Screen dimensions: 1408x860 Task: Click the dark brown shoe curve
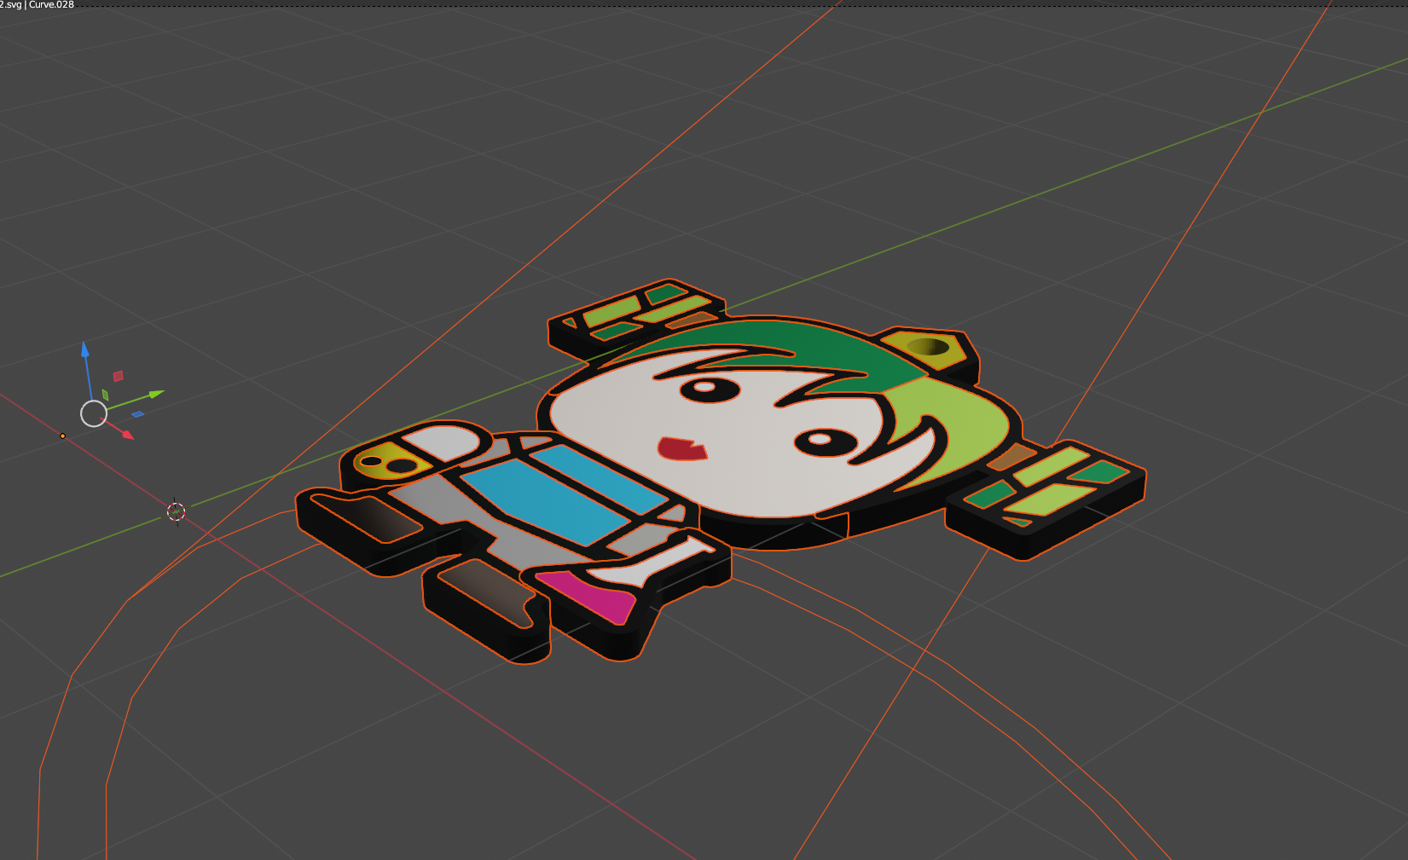pyautogui.click(x=478, y=592)
